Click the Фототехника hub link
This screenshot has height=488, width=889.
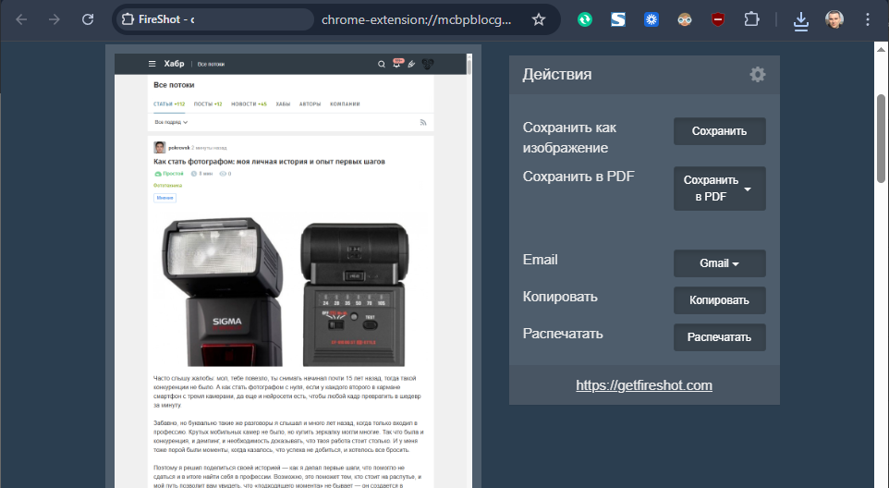168,186
